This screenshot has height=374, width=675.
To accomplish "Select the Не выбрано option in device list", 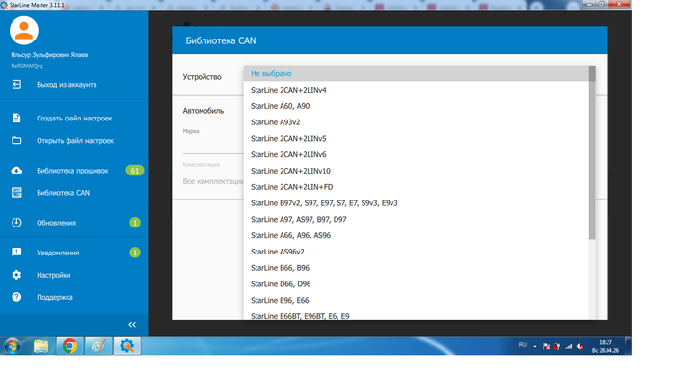I will (417, 73).
